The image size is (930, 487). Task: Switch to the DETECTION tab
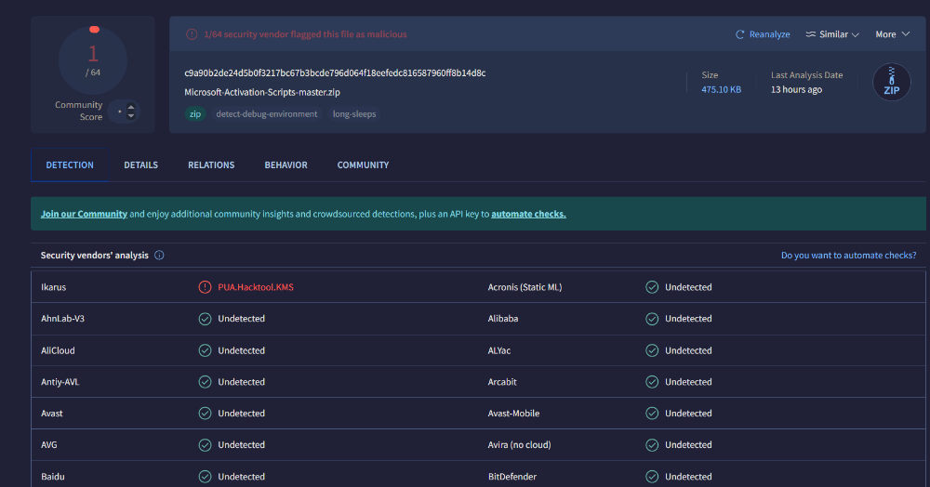click(x=70, y=165)
